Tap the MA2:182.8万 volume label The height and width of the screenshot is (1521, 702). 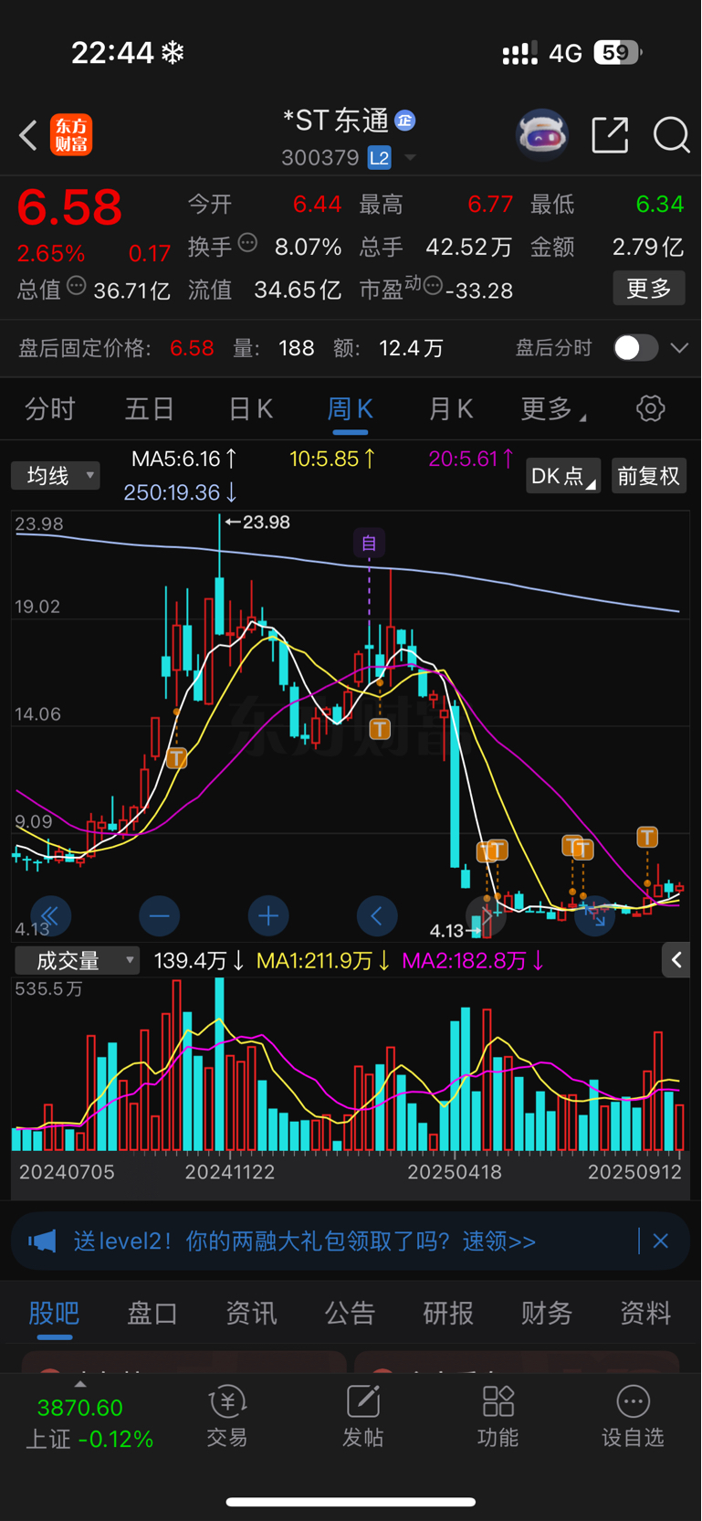[x=473, y=961]
